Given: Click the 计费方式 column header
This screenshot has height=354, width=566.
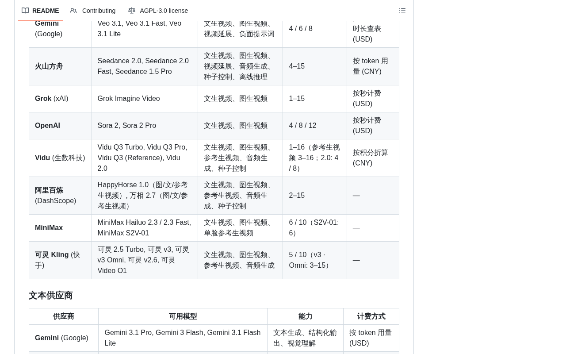Looking at the screenshot, I should (371, 316).
